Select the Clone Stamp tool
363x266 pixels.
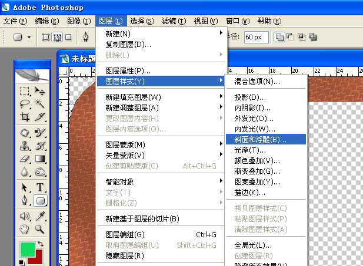coord(25,146)
